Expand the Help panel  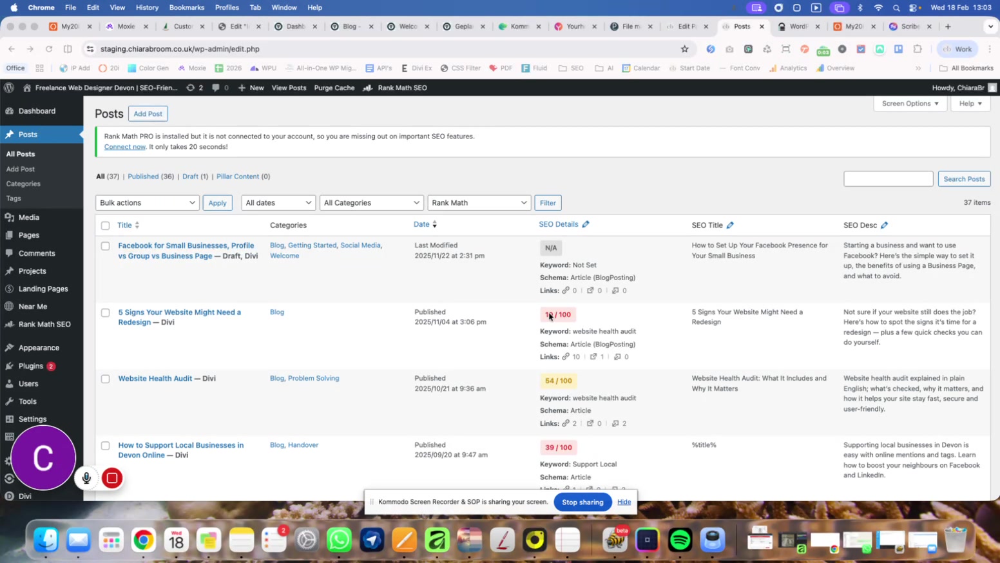tap(970, 104)
